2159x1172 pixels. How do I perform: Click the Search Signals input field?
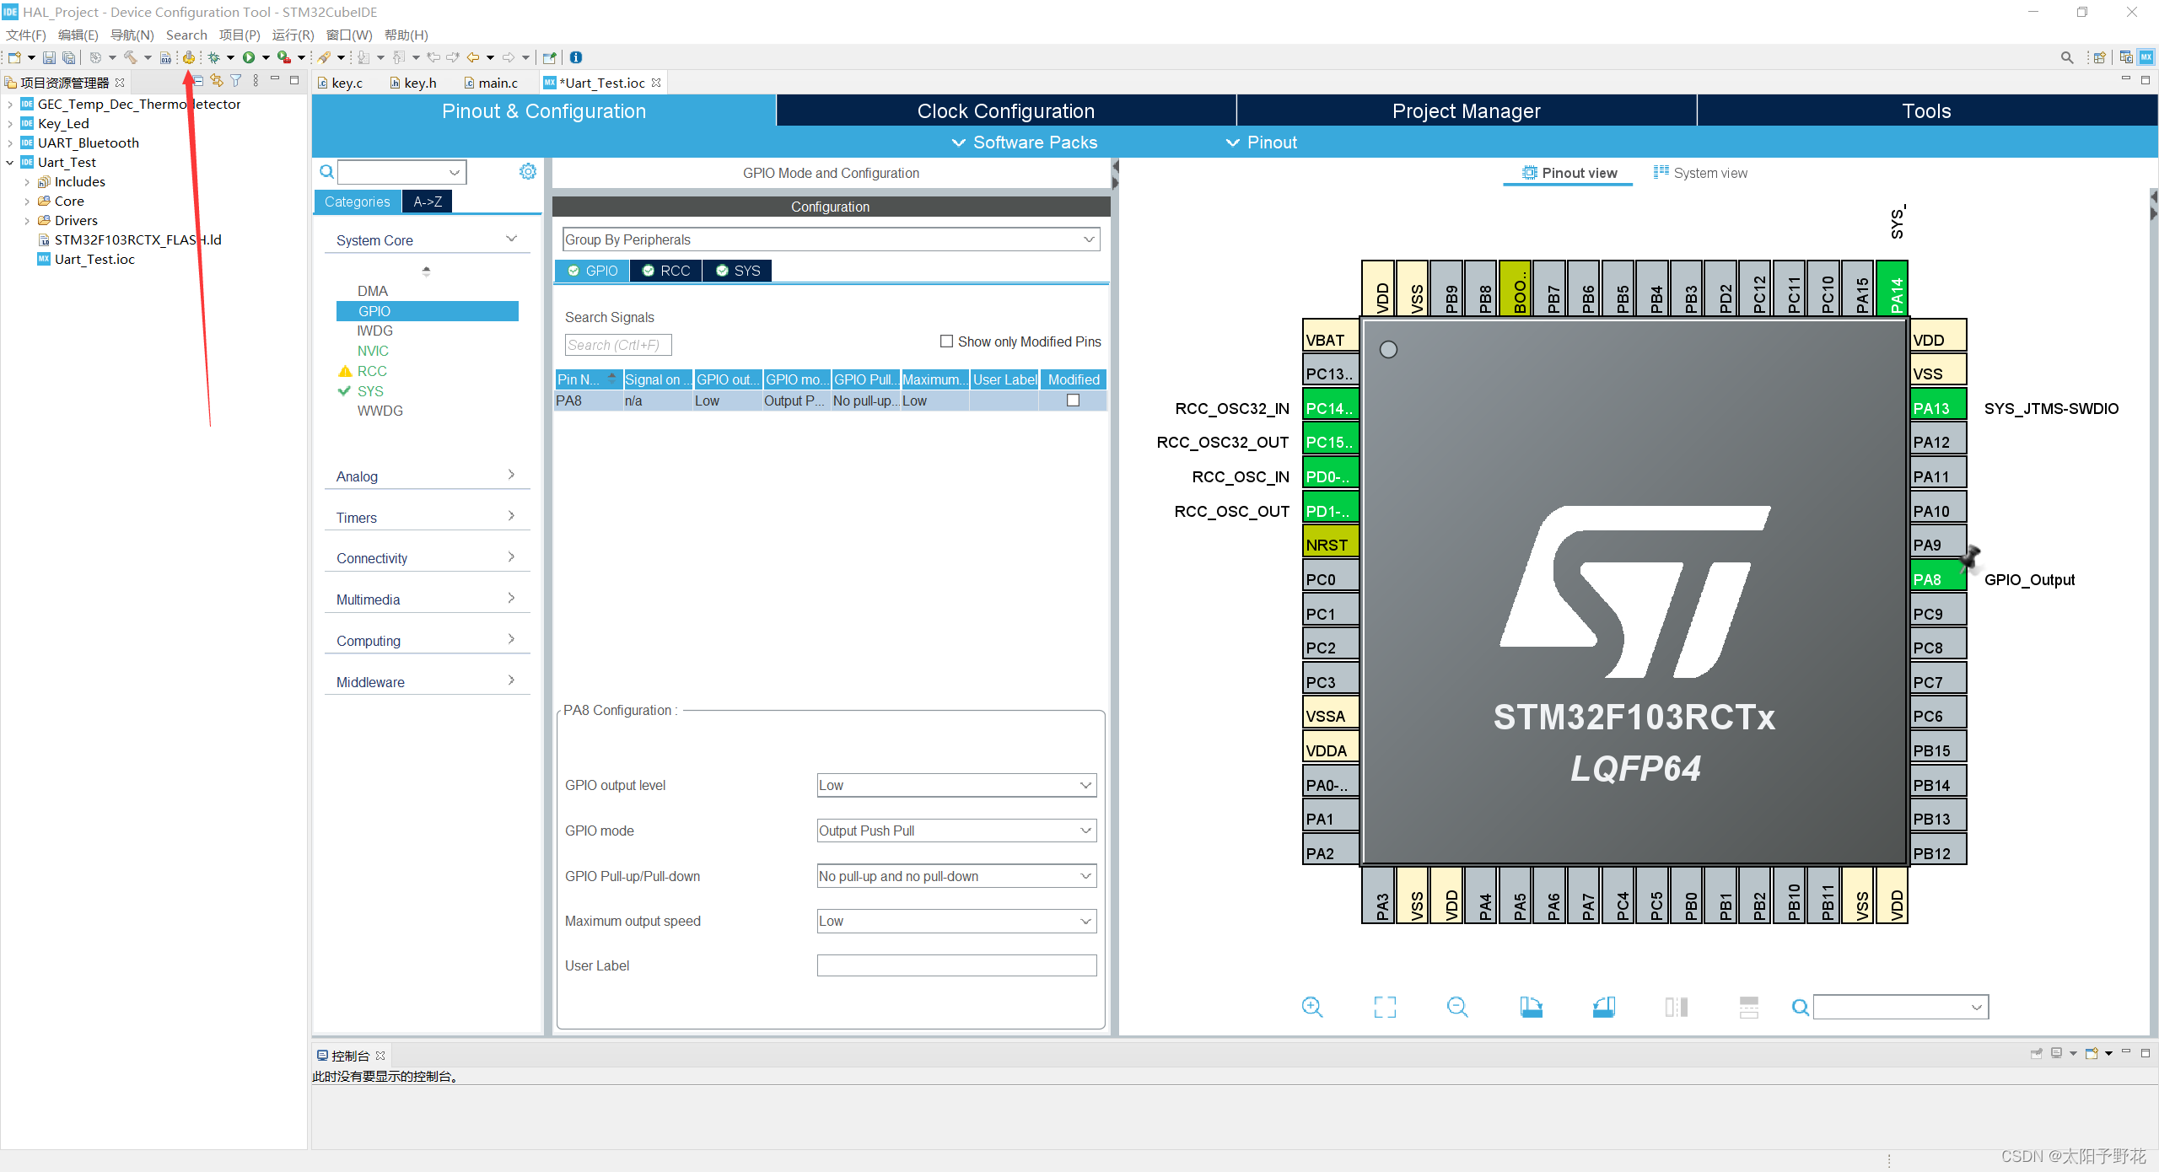(x=618, y=344)
